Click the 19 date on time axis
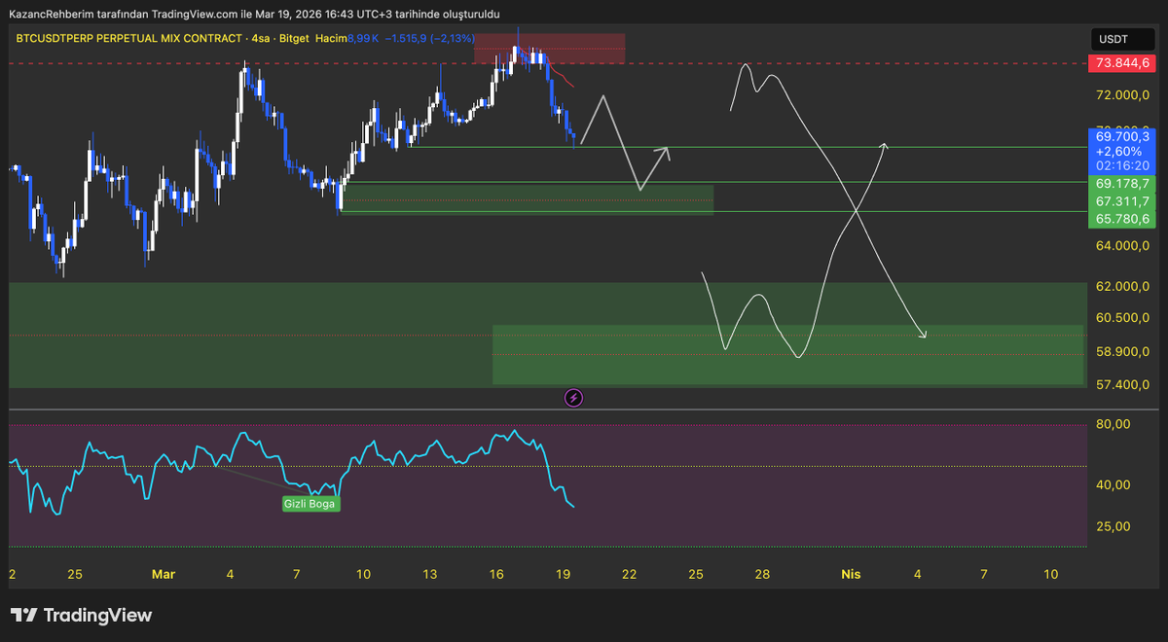The image size is (1168, 642). [564, 575]
